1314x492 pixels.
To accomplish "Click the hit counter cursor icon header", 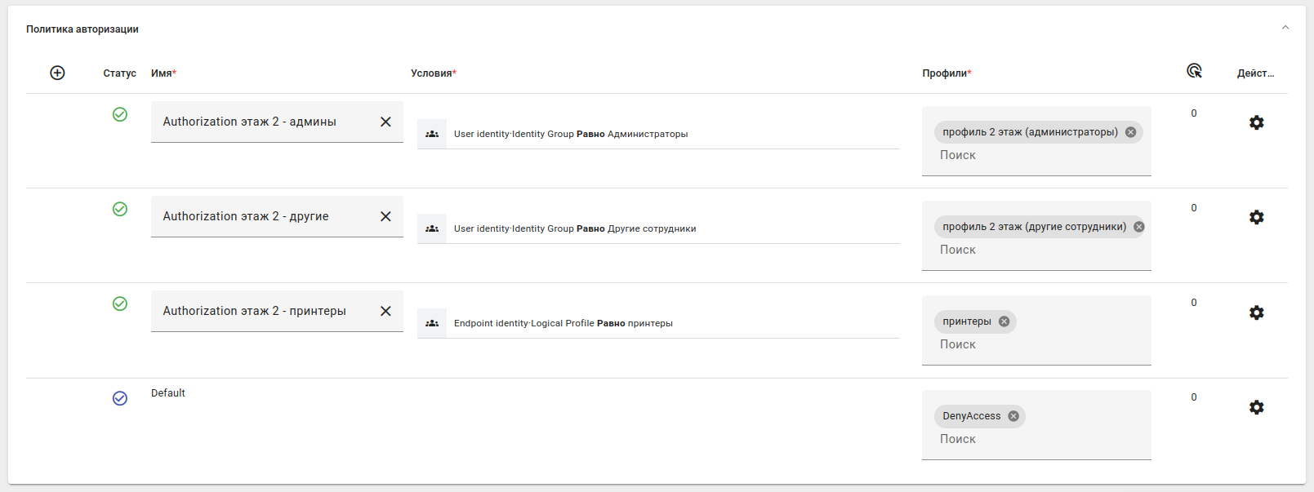I will pyautogui.click(x=1194, y=71).
